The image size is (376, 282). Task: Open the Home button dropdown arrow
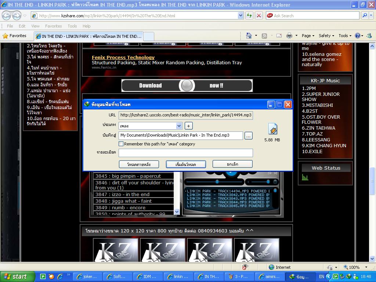(x=256, y=36)
